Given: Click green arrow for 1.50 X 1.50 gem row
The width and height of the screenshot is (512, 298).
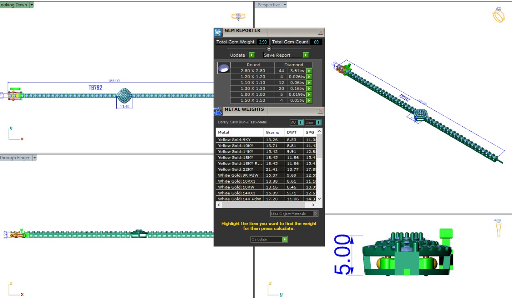Looking at the screenshot, I should pos(309,101).
